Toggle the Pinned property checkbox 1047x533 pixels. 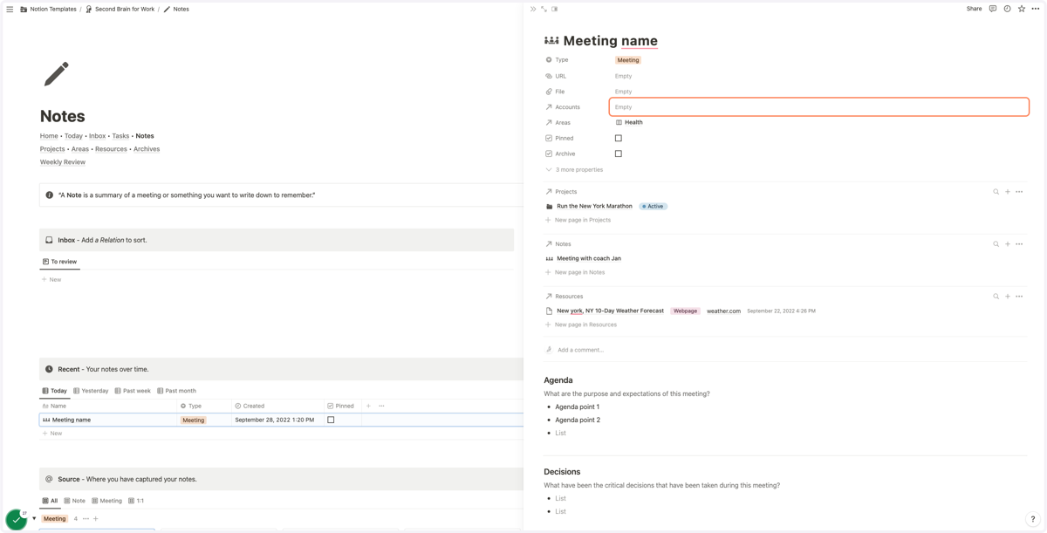(619, 138)
